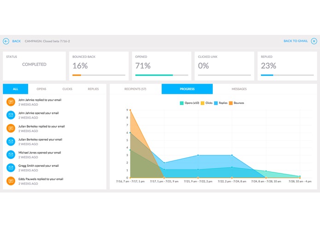Click x-axis label '7/17, 1 pm - 7/21, 9 am'
The image size is (320, 227).
point(164,181)
